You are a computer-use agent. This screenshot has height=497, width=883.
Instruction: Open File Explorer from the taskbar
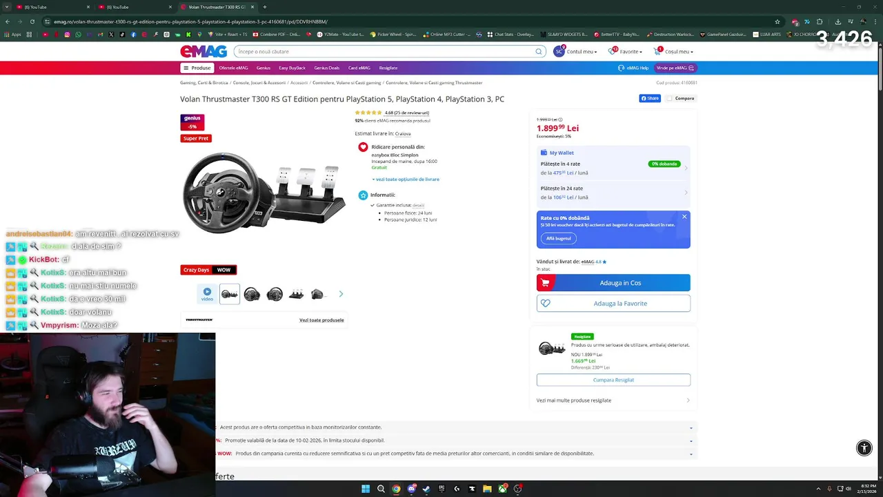[487, 489]
